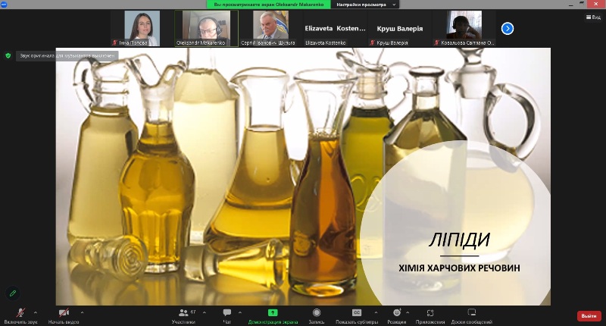
Task: Start recording with Запись button
Action: [317, 316]
